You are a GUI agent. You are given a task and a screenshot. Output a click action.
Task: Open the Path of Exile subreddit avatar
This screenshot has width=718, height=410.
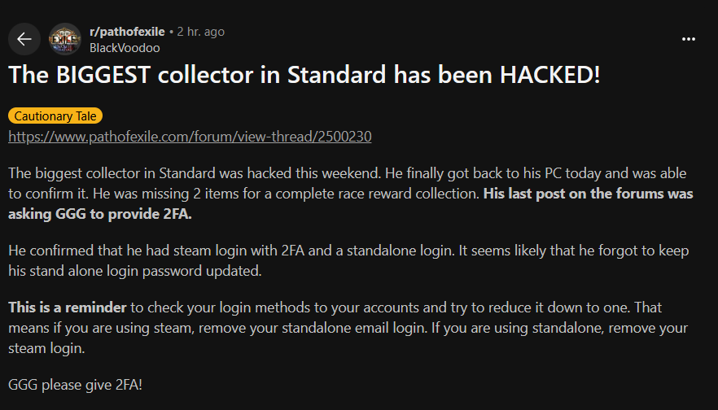pyautogui.click(x=65, y=39)
